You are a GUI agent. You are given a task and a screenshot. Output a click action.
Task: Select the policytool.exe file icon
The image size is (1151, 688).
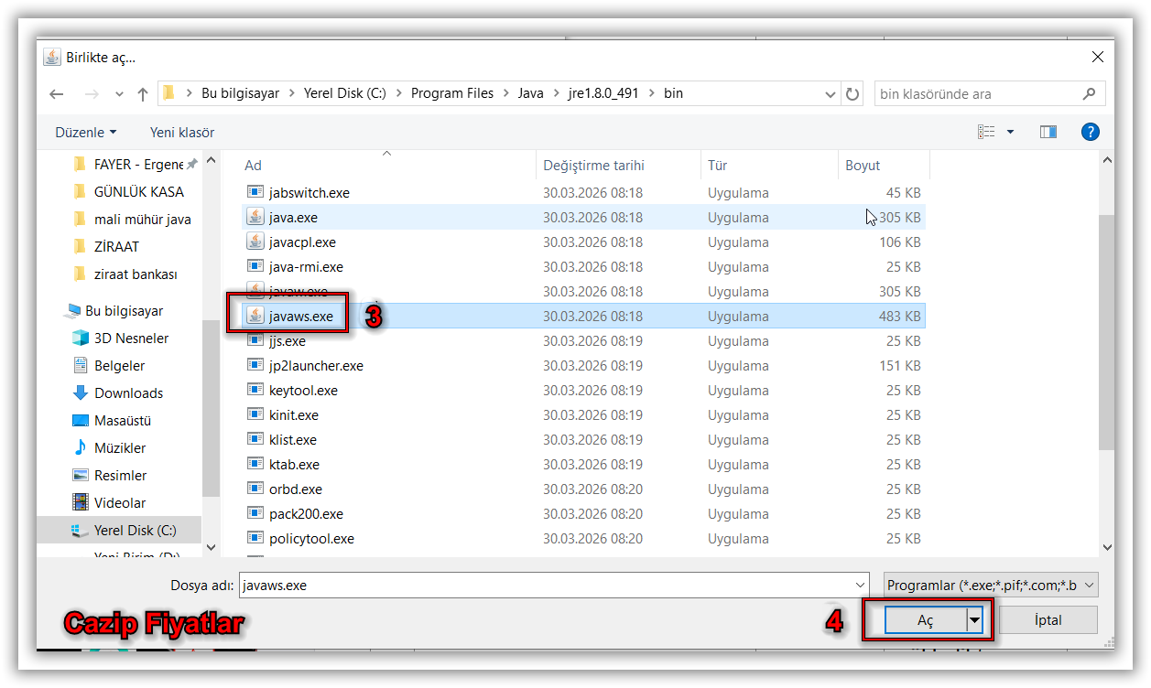[255, 538]
